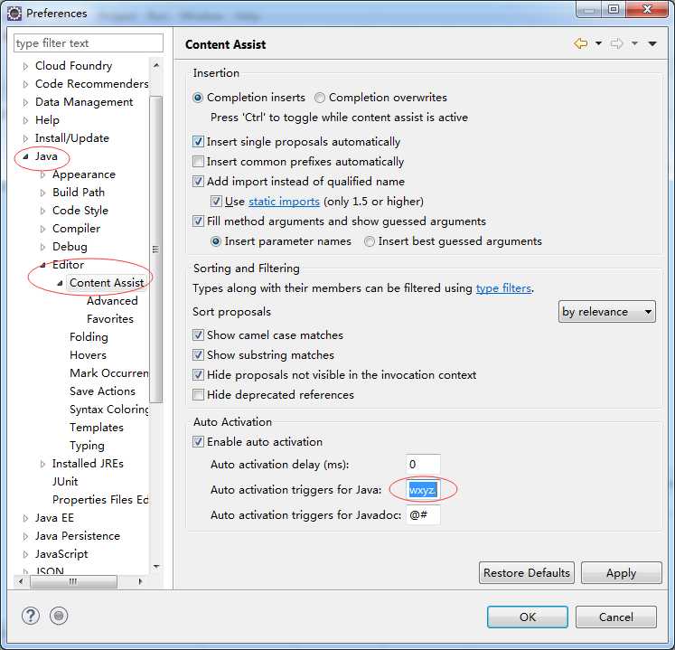Screen dimensions: 675x650
Task: Open the back history dropdown arrow
Action: (x=598, y=43)
